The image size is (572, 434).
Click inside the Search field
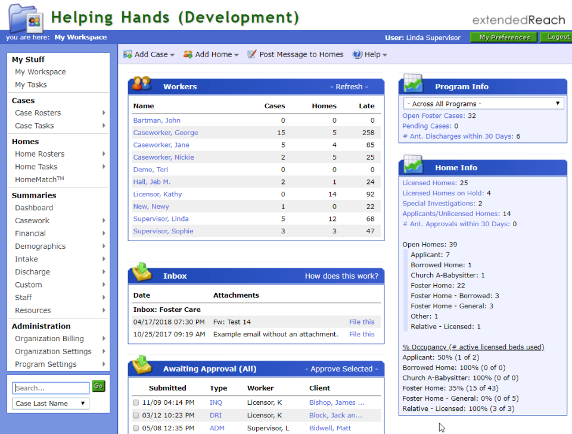tap(51, 388)
